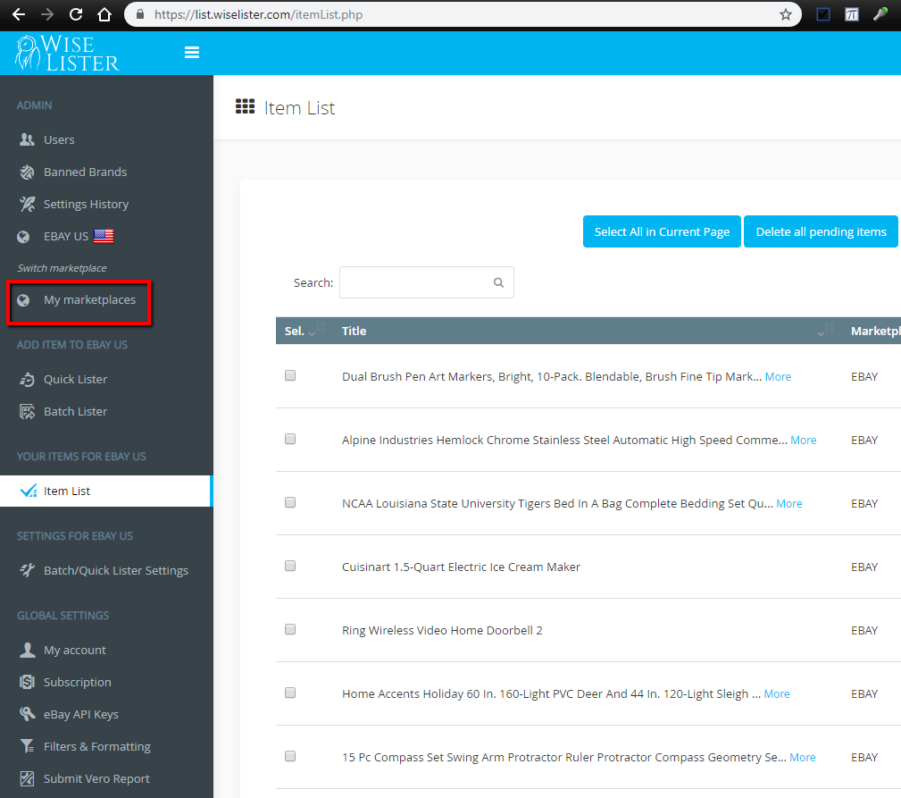The image size is (901, 798).
Task: Click the Item List grid icon
Action: tap(246, 106)
